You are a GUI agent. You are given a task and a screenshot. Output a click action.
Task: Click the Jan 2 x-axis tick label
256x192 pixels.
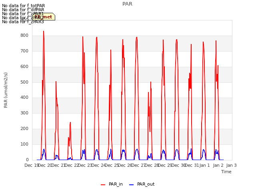point(218,165)
